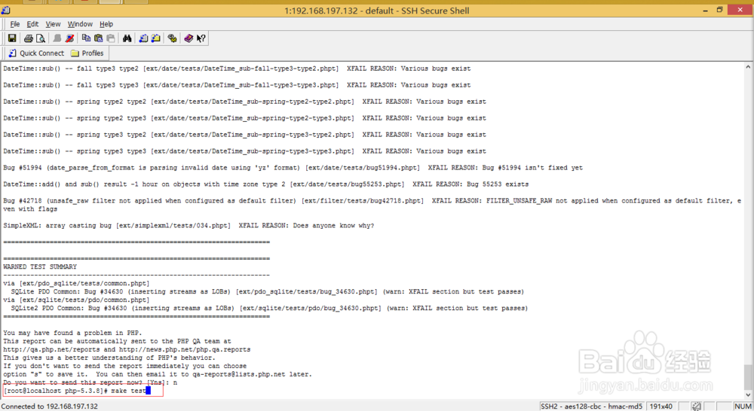The width and height of the screenshot is (754, 411).
Task: Open the Settings toolbar icon
Action: pos(172,38)
